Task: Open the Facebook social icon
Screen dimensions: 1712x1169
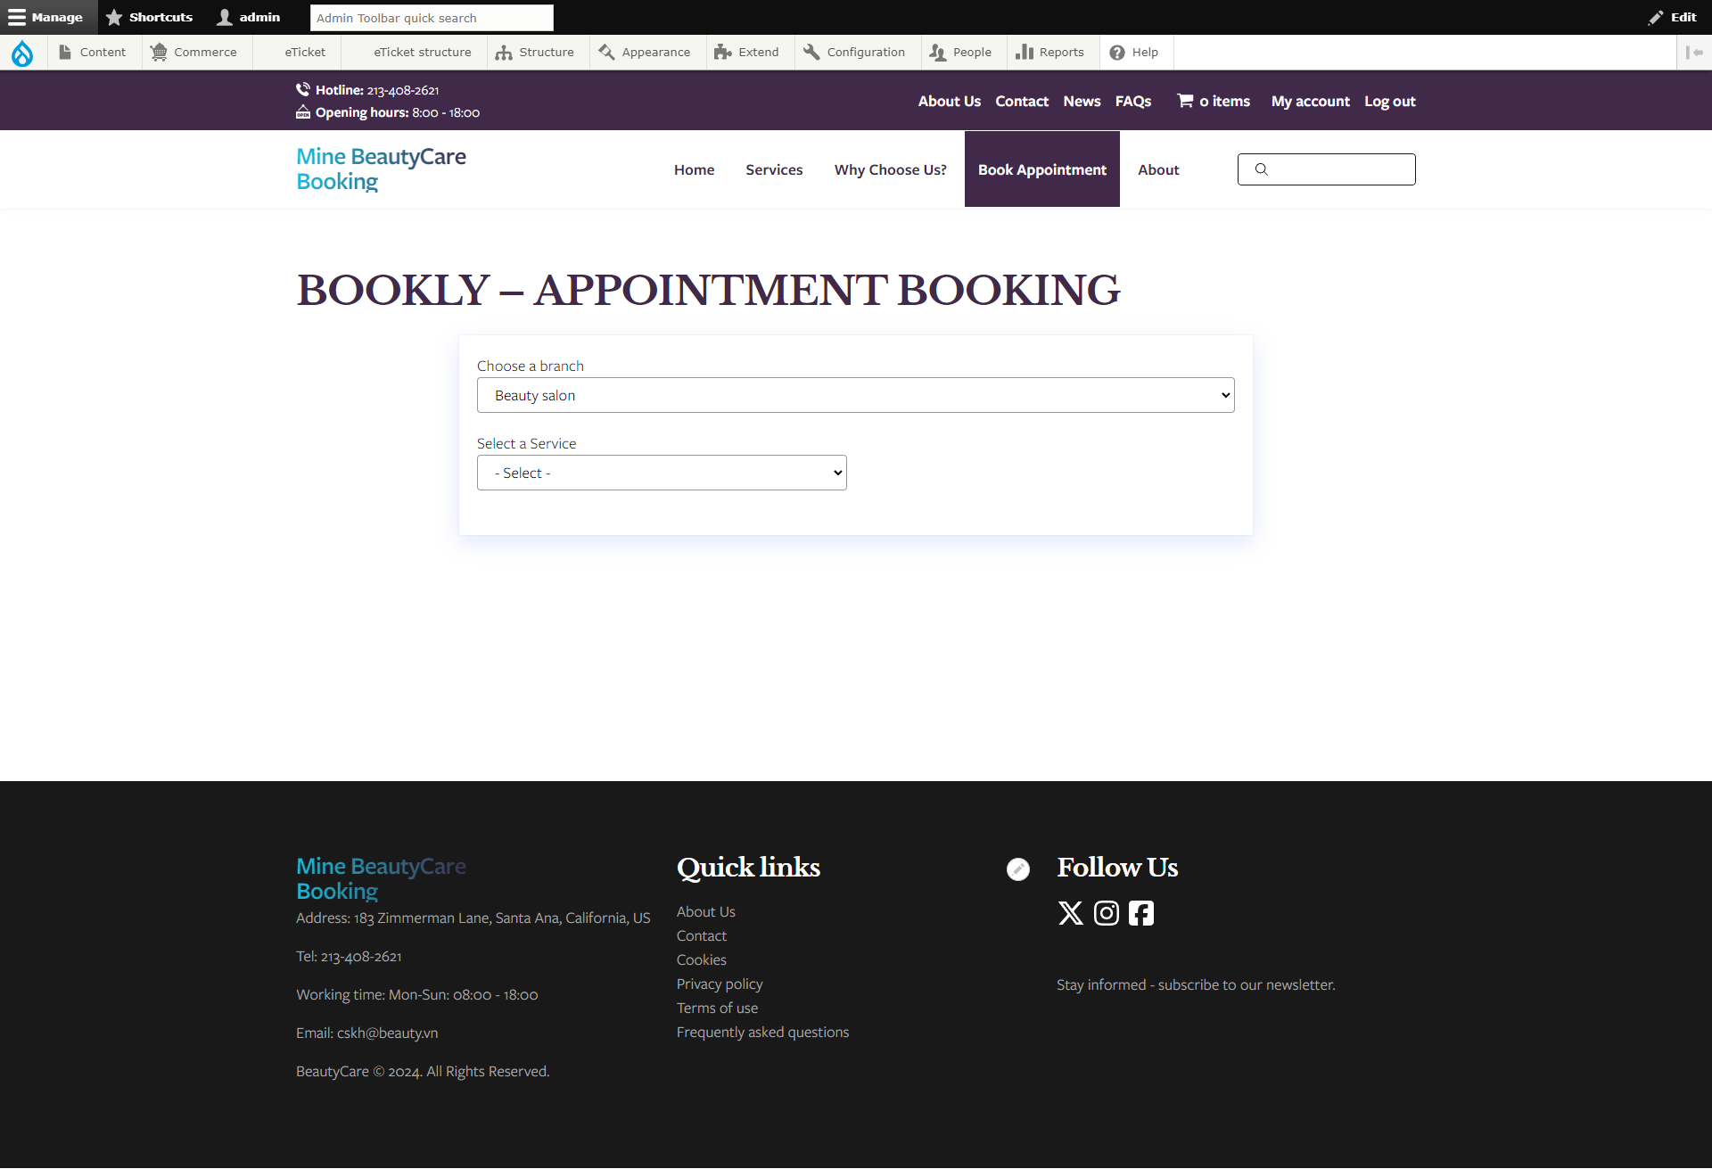Action: click(1140, 913)
